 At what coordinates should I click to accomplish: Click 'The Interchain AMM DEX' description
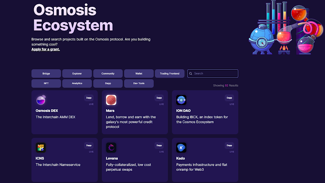[56, 117]
